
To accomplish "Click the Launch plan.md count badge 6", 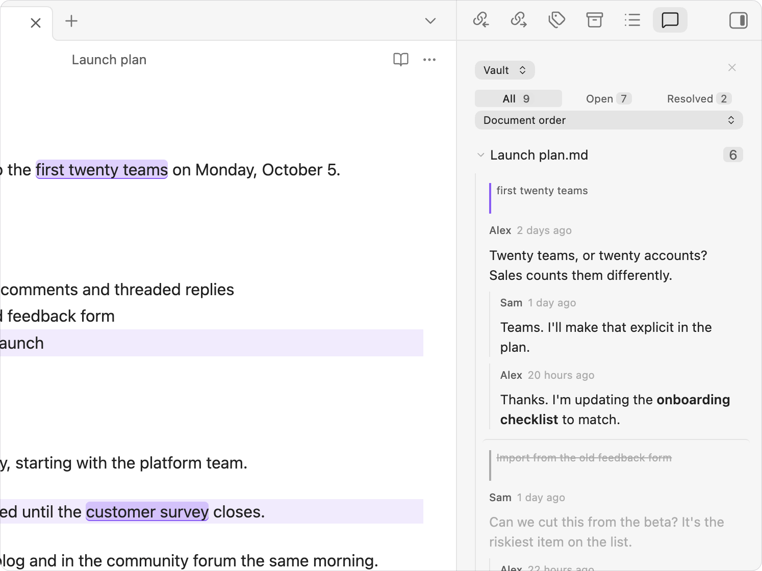I will (733, 155).
